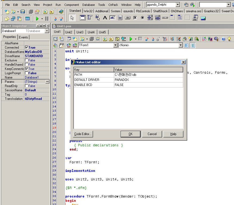Select the Edit box component icon
Viewport: 234px width, 205px height.
112,18
